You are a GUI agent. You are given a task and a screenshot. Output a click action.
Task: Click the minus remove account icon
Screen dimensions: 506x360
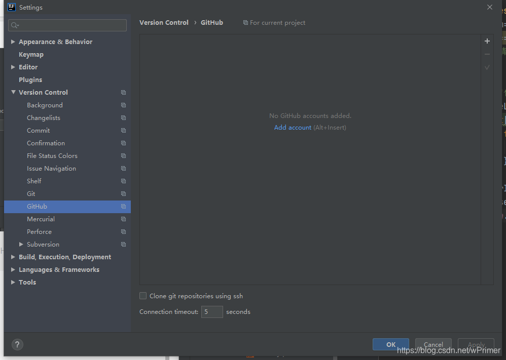coord(487,54)
